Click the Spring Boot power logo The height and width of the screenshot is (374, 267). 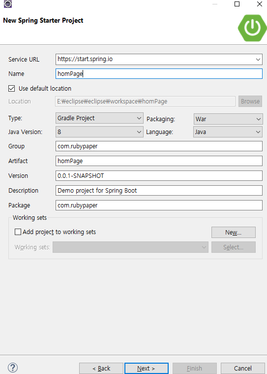252,28
